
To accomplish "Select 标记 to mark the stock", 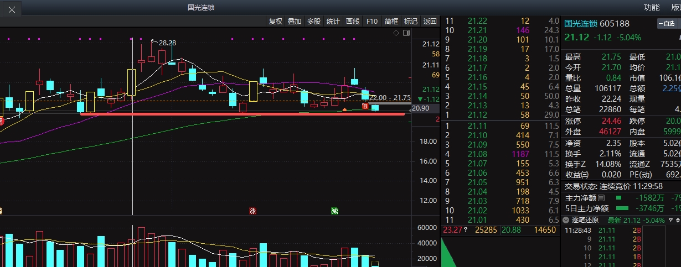I will [x=411, y=22].
